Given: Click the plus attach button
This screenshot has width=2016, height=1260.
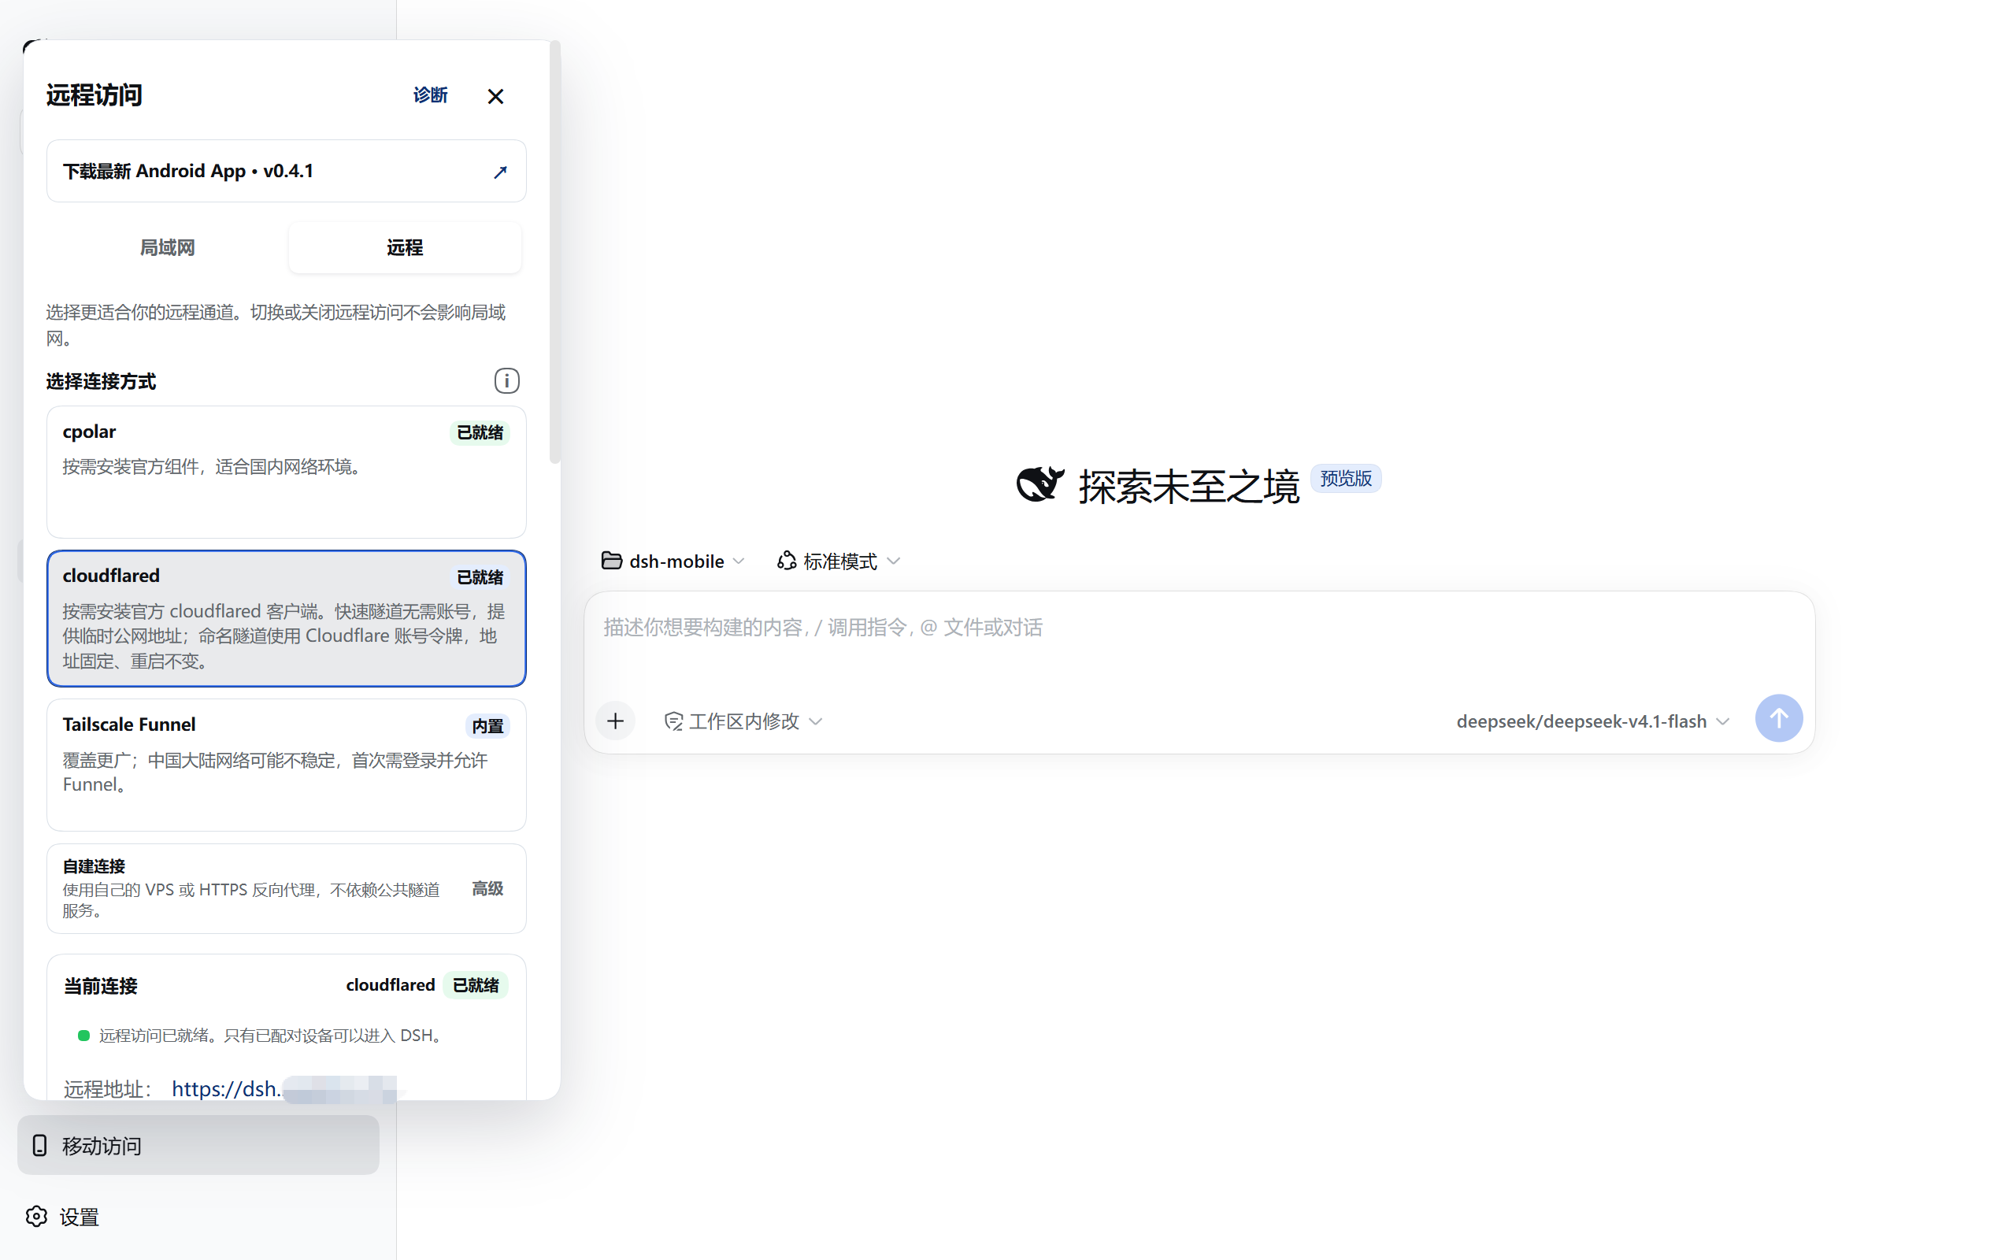Looking at the screenshot, I should (x=616, y=721).
